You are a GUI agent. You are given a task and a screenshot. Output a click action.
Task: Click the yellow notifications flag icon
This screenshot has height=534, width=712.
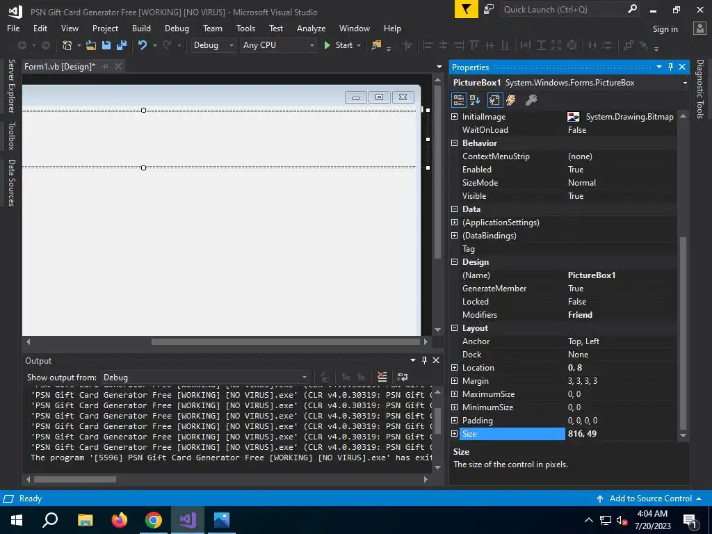coord(467,10)
